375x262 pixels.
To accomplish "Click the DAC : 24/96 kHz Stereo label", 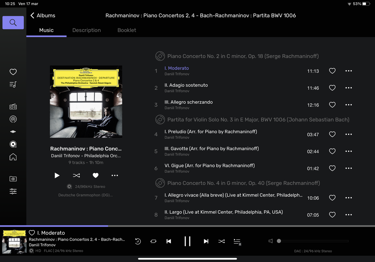I will [x=313, y=251].
